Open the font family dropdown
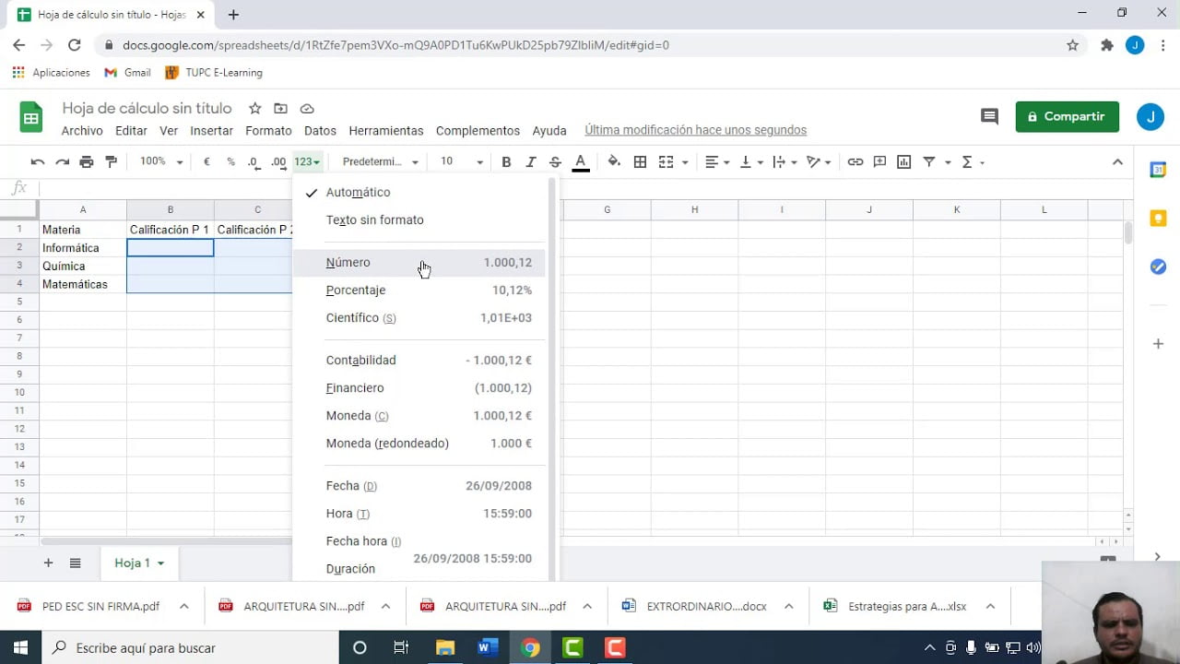This screenshot has width=1180, height=664. click(380, 161)
